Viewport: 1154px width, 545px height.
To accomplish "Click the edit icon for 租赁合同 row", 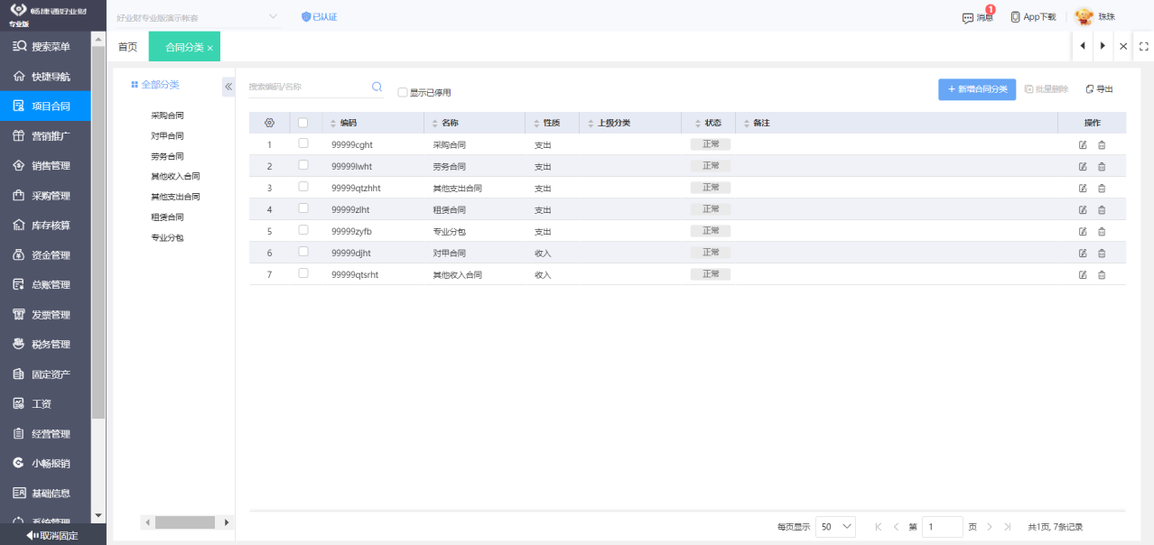I will 1083,209.
